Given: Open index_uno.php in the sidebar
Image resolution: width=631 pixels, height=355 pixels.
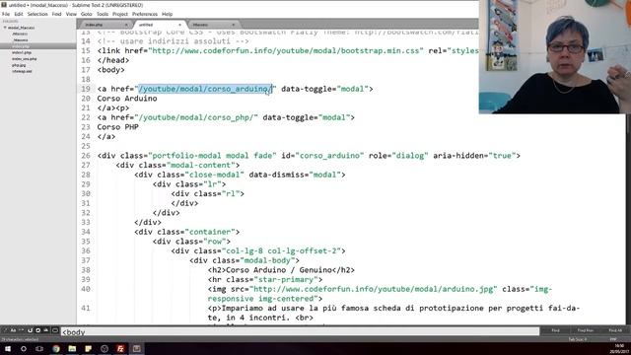Looking at the screenshot, I should 24,59.
